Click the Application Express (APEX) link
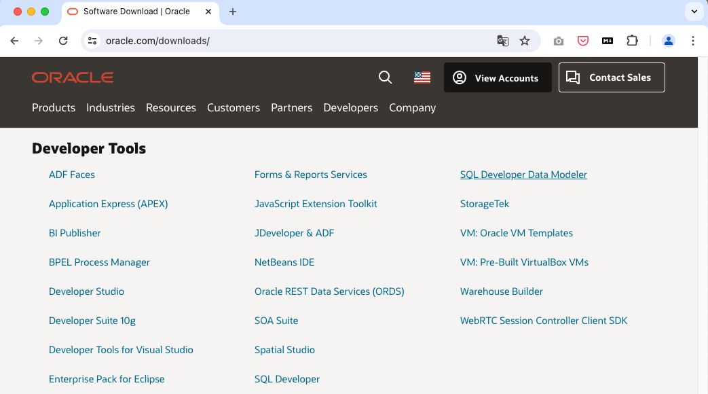Image resolution: width=708 pixels, height=394 pixels. (108, 203)
